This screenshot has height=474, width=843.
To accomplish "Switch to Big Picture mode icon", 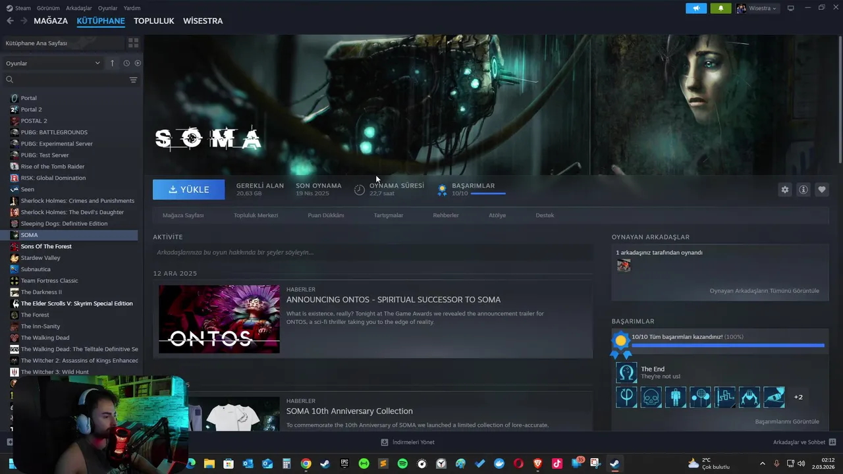I will tap(790, 8).
